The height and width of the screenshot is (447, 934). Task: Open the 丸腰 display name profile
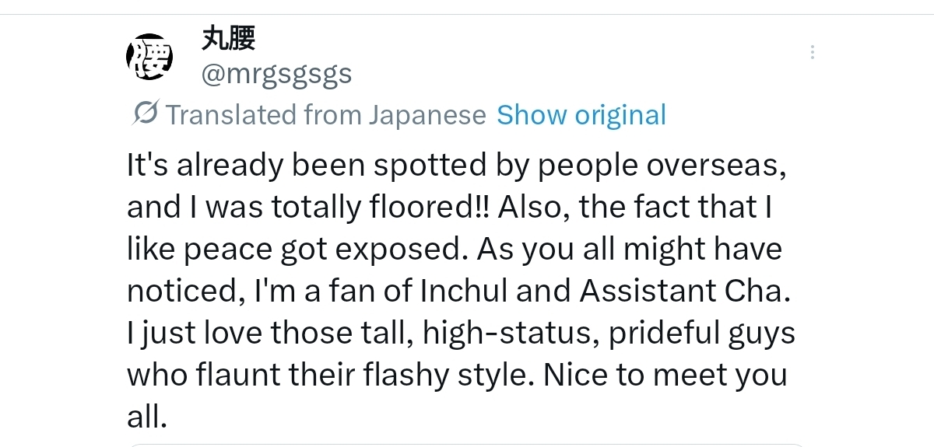[x=228, y=37]
